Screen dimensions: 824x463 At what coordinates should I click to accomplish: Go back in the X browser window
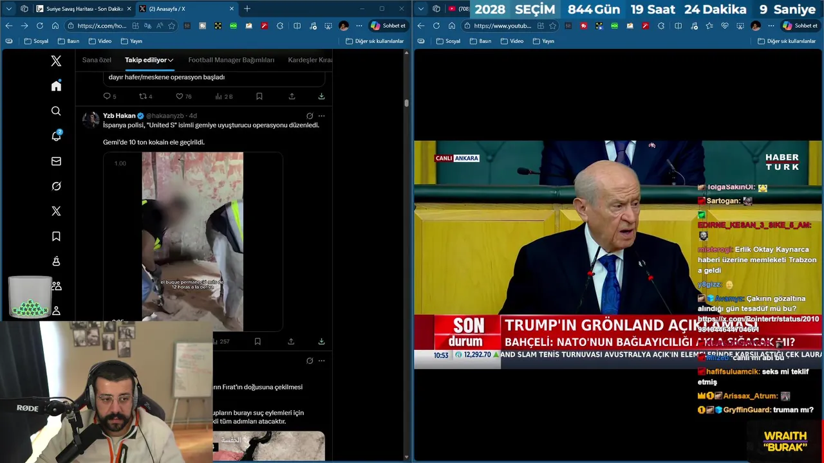click(x=9, y=26)
